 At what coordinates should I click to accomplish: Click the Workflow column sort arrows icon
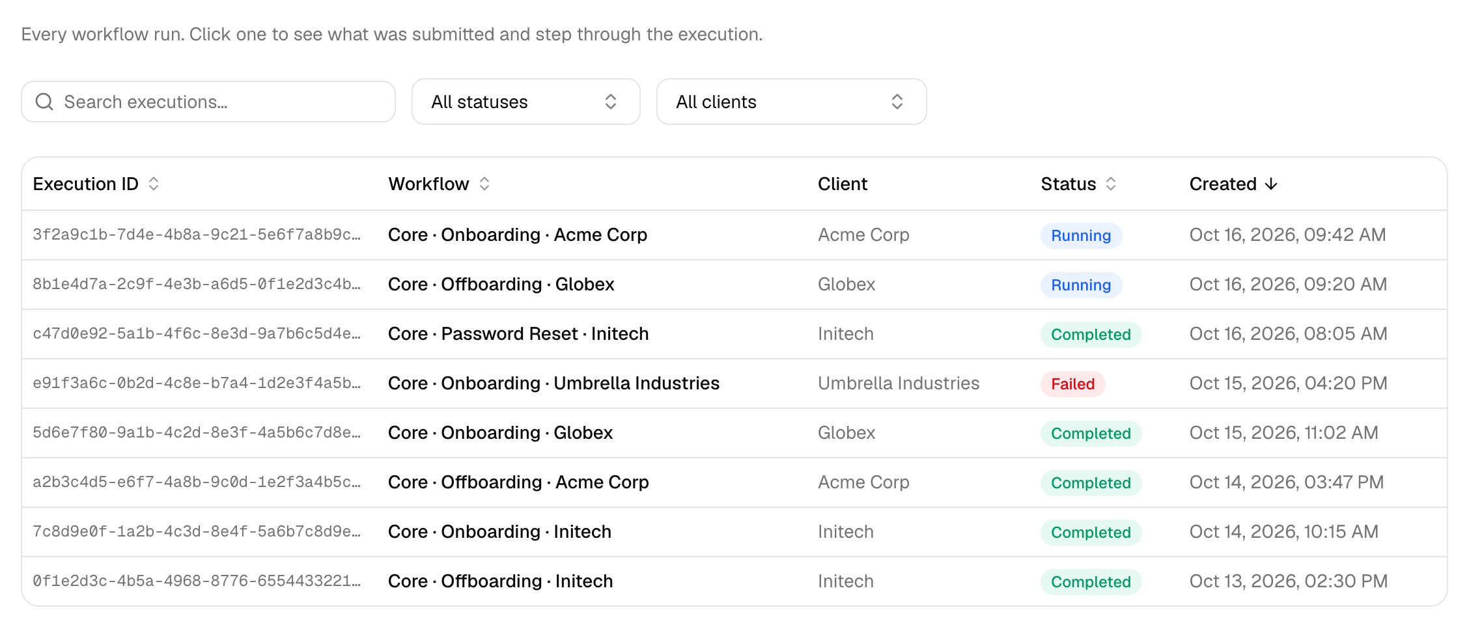tap(484, 184)
